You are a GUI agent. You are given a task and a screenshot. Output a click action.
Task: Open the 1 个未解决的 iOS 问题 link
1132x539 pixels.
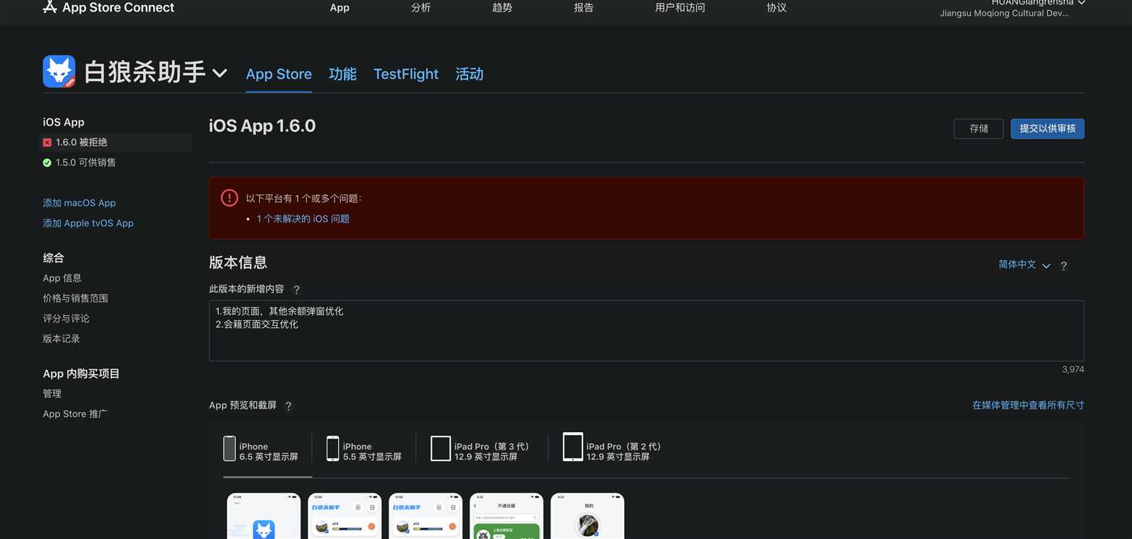point(303,219)
